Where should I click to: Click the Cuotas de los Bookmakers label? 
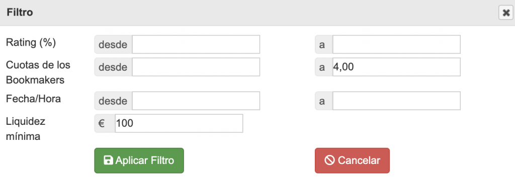[x=38, y=72]
